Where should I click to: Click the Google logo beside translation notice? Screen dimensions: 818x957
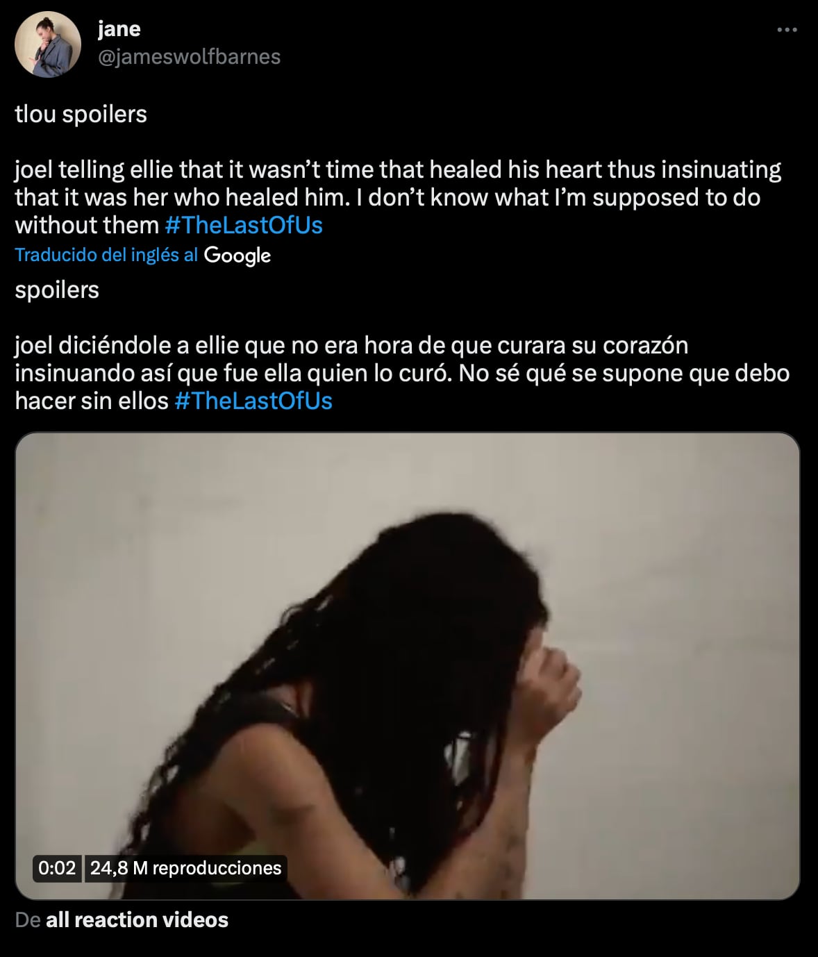click(237, 256)
